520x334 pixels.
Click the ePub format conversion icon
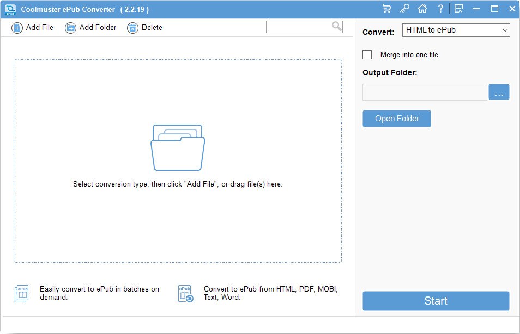coord(185,294)
